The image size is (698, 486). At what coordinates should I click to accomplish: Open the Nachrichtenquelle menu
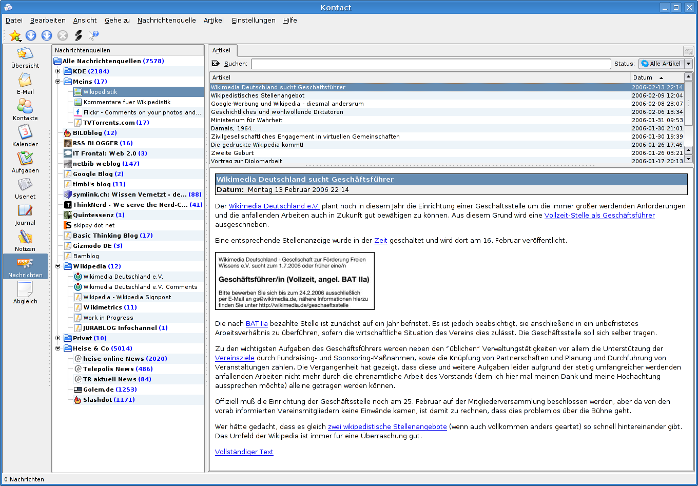coord(167,21)
